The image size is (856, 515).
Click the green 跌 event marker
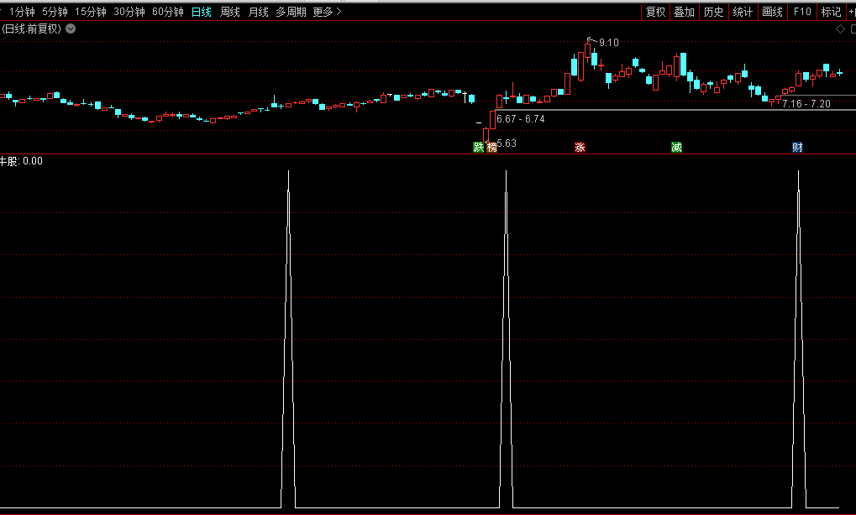click(x=479, y=148)
